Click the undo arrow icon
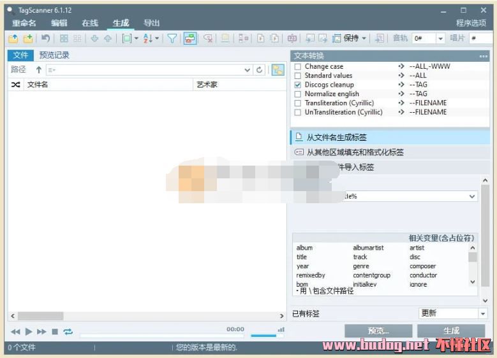This screenshot has height=358, width=497. [x=46, y=39]
